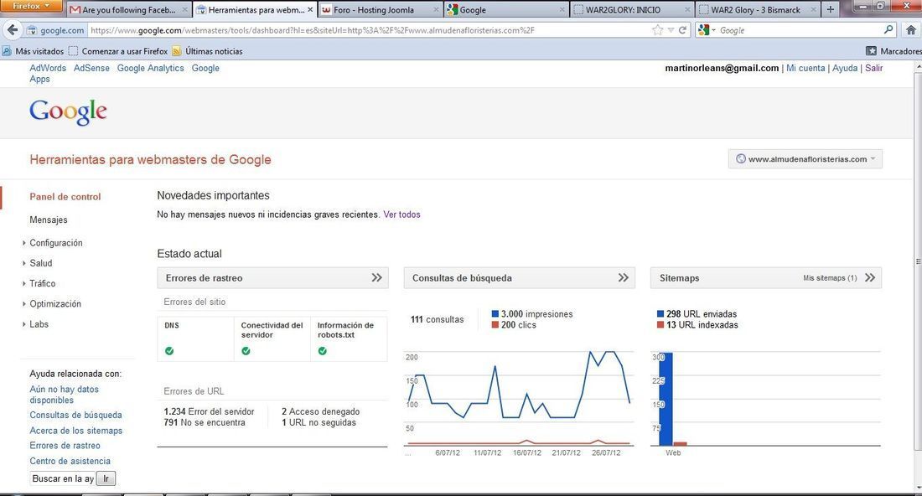Switch to the Google tab
Viewport: 922px width, 496px height.
tap(505, 9)
